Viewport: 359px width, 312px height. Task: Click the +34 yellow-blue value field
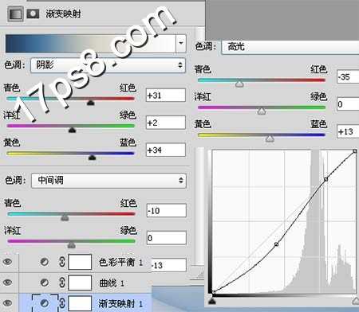click(x=166, y=150)
